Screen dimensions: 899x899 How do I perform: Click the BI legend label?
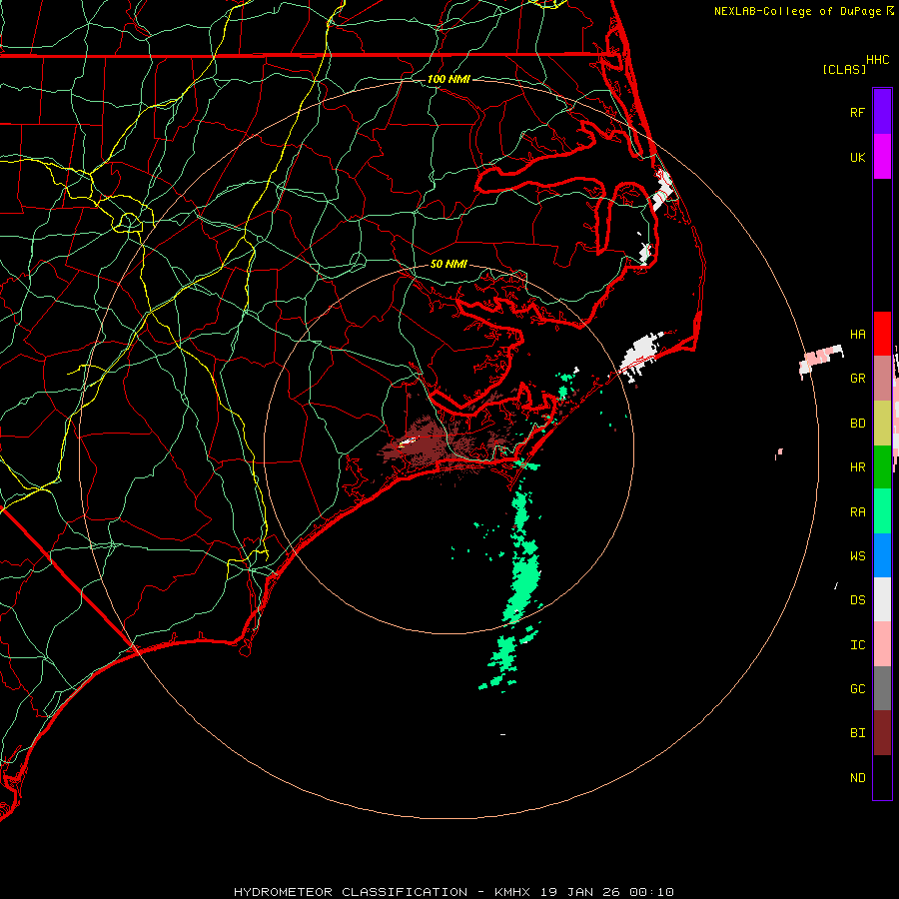[x=857, y=733]
